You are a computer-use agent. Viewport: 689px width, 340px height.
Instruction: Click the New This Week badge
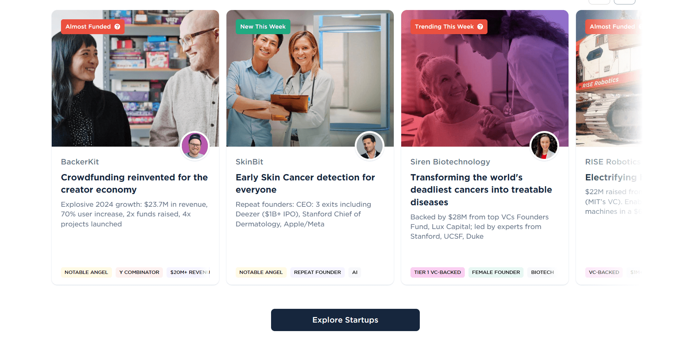[x=263, y=27]
